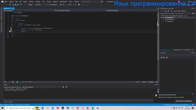Click the Home icon in Solution Explorer toolbar
The height and width of the screenshot is (110, 196).
(166, 11)
